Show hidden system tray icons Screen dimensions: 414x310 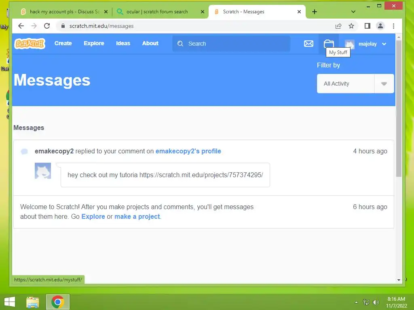point(356,302)
